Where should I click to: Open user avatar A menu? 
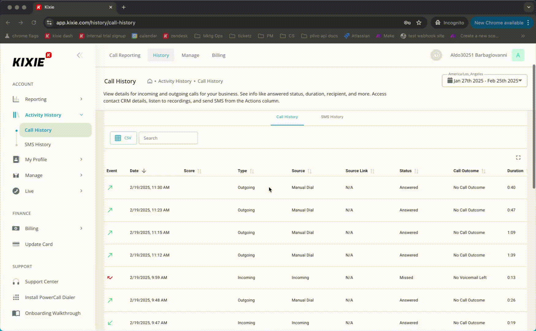518,55
